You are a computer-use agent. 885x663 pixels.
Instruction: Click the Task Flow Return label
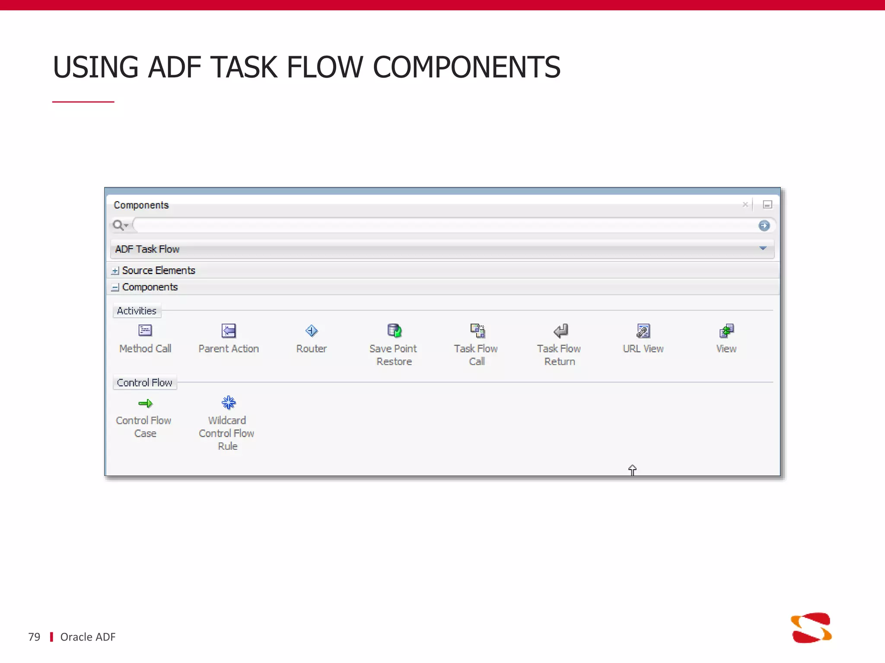pyautogui.click(x=559, y=355)
